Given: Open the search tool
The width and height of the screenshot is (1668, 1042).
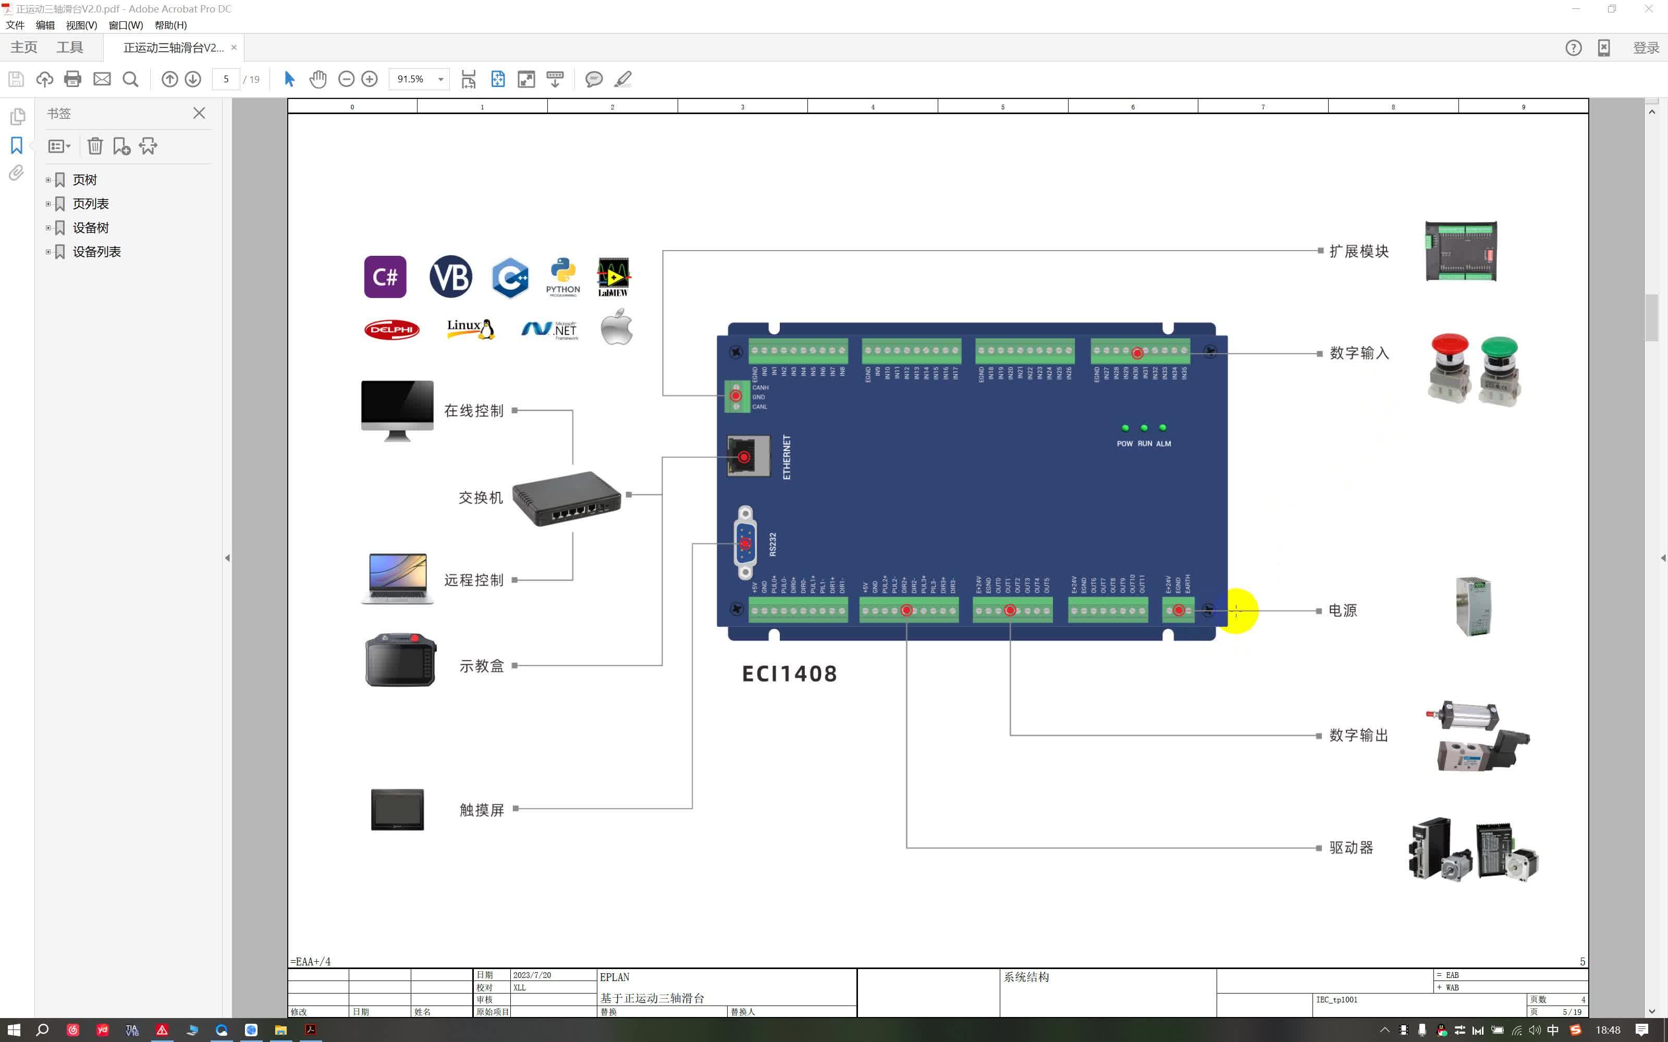Looking at the screenshot, I should point(130,79).
